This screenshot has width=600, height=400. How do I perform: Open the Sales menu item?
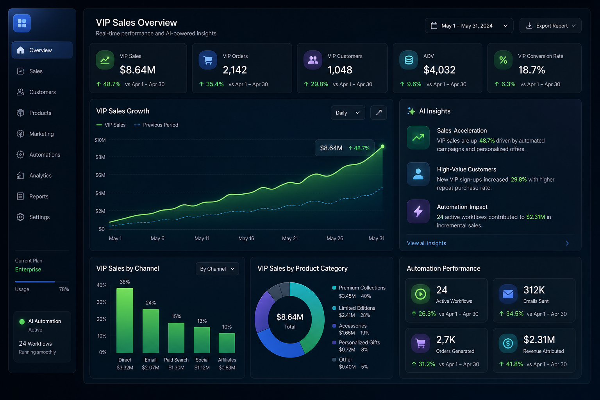pos(42,71)
